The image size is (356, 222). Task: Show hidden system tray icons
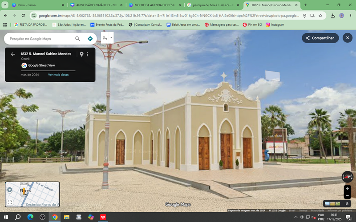click(296, 217)
